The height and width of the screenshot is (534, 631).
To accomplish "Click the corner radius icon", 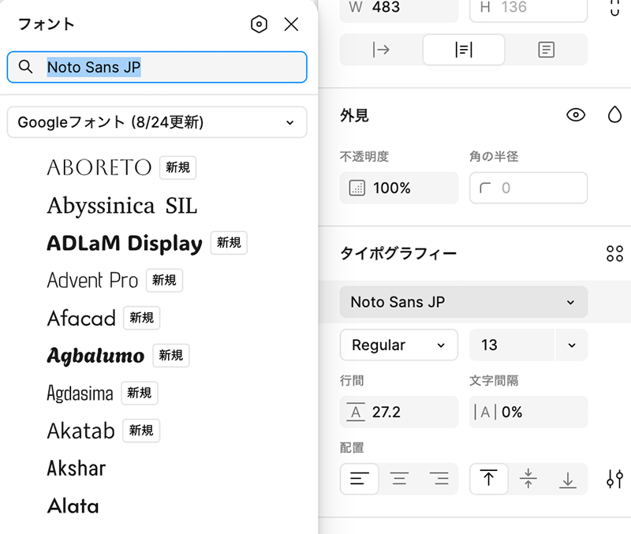I will [x=485, y=188].
